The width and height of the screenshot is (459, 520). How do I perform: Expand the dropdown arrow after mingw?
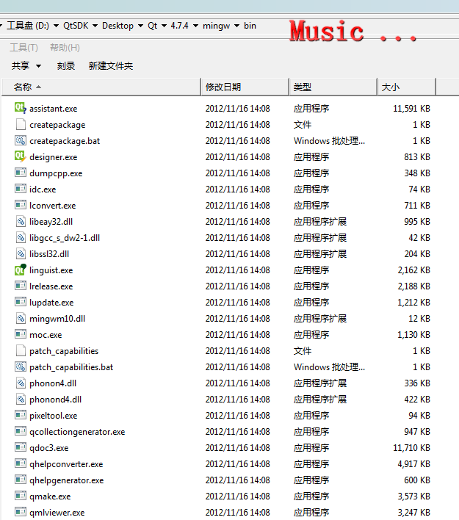(x=236, y=26)
